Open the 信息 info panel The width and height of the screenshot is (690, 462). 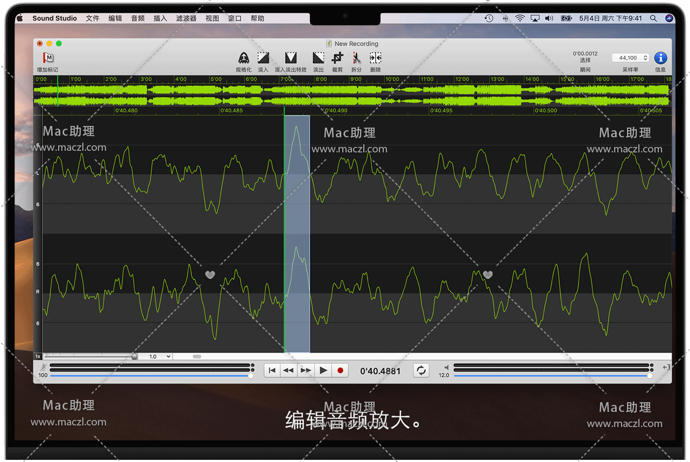tap(660, 58)
